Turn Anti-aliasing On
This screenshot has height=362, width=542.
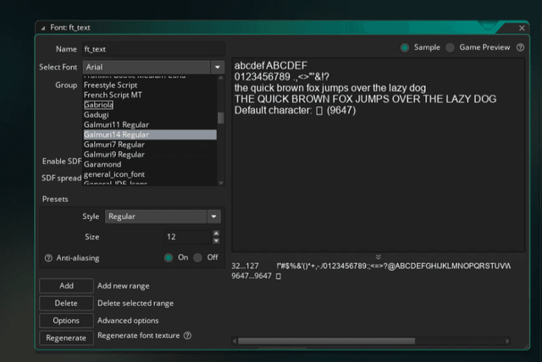pos(169,258)
